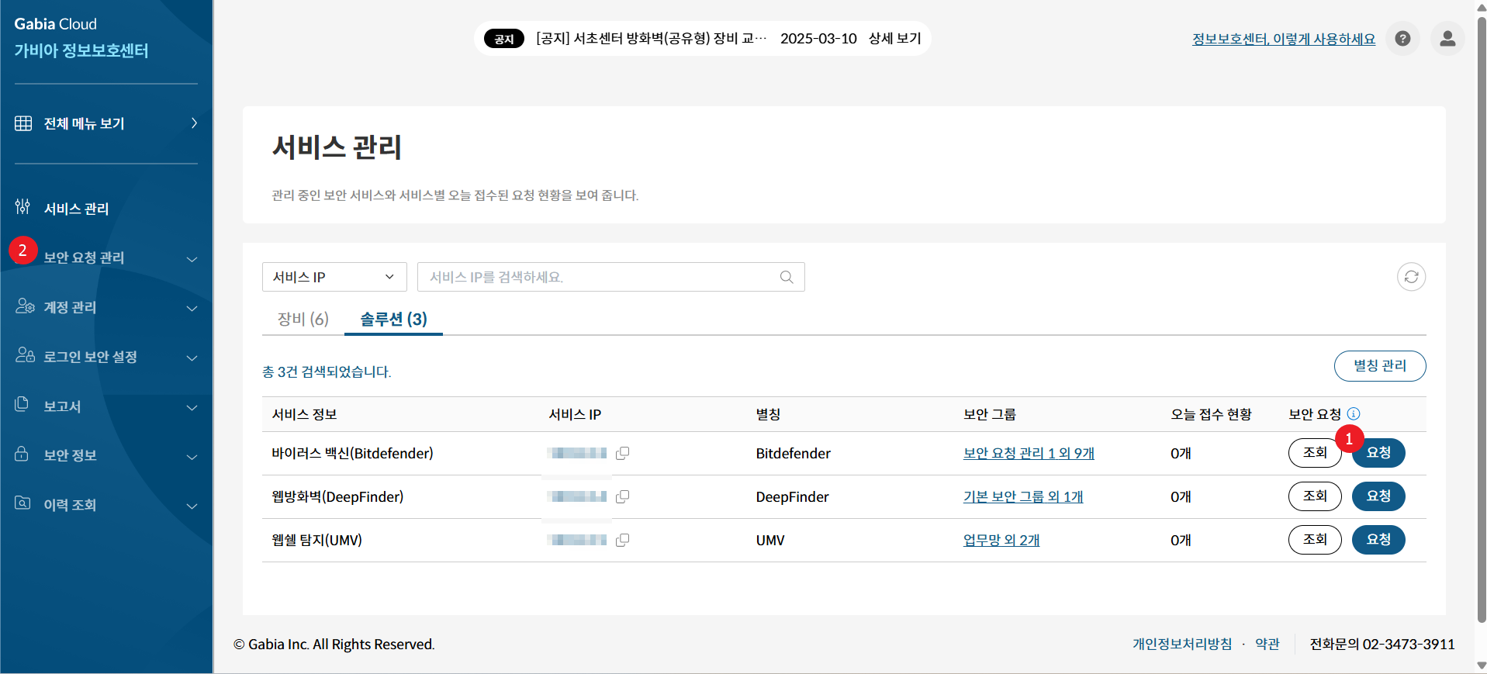
Task: Click the 별칭 관리 button
Action: pos(1380,366)
